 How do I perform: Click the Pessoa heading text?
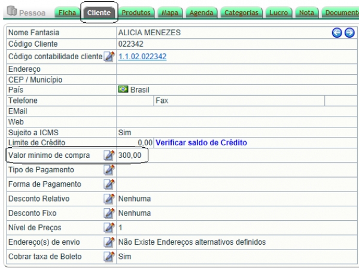pos(32,13)
